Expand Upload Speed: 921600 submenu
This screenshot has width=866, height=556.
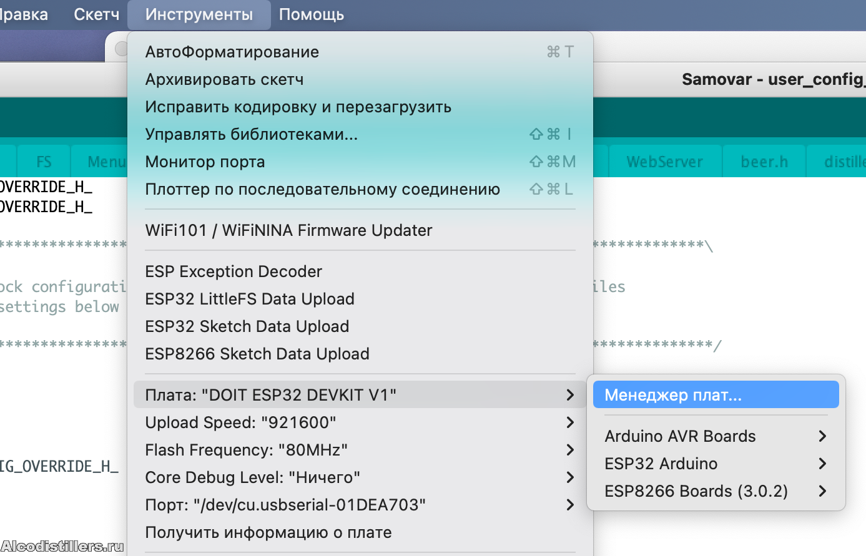pyautogui.click(x=360, y=422)
